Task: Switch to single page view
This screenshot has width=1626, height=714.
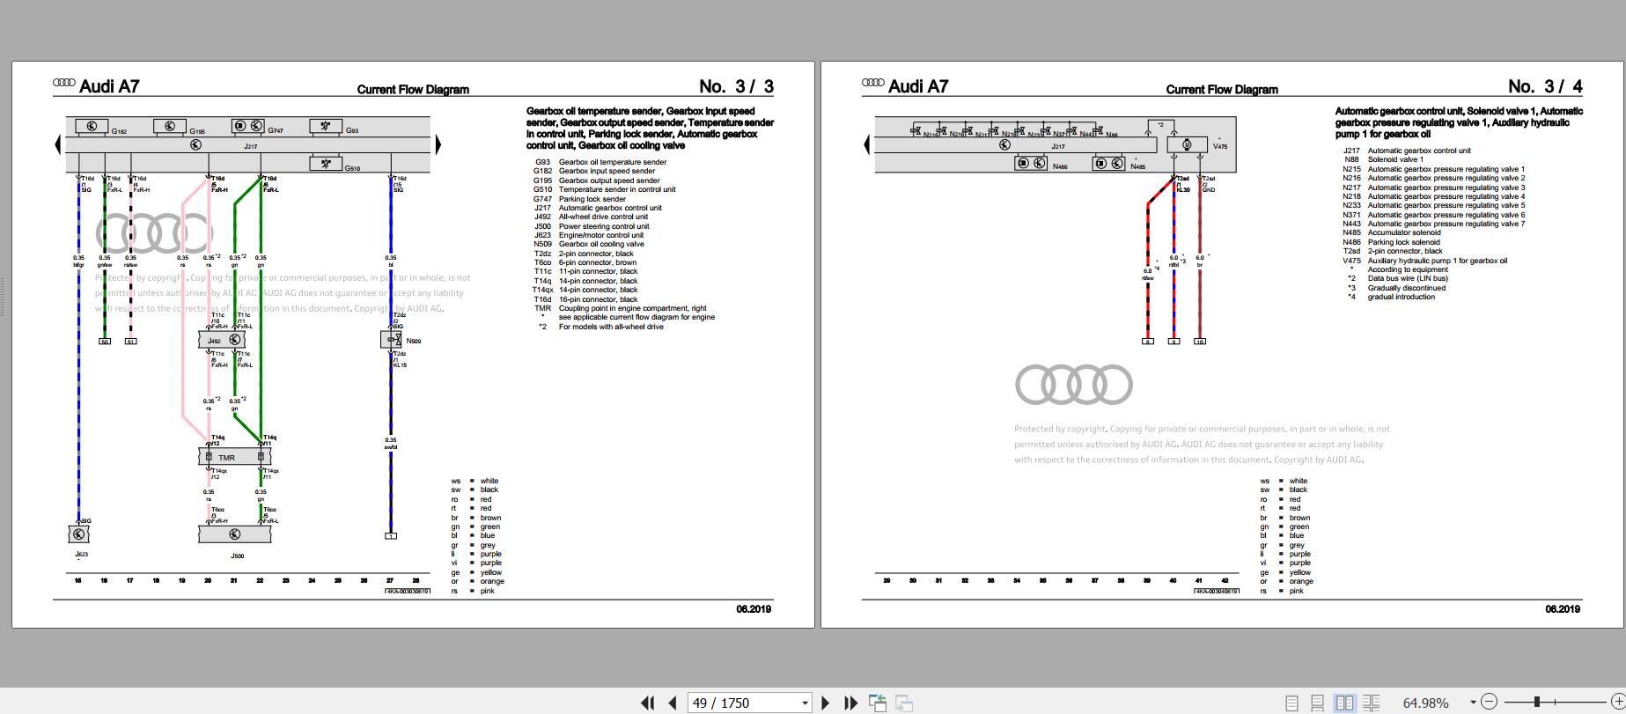Action: coord(1291,703)
